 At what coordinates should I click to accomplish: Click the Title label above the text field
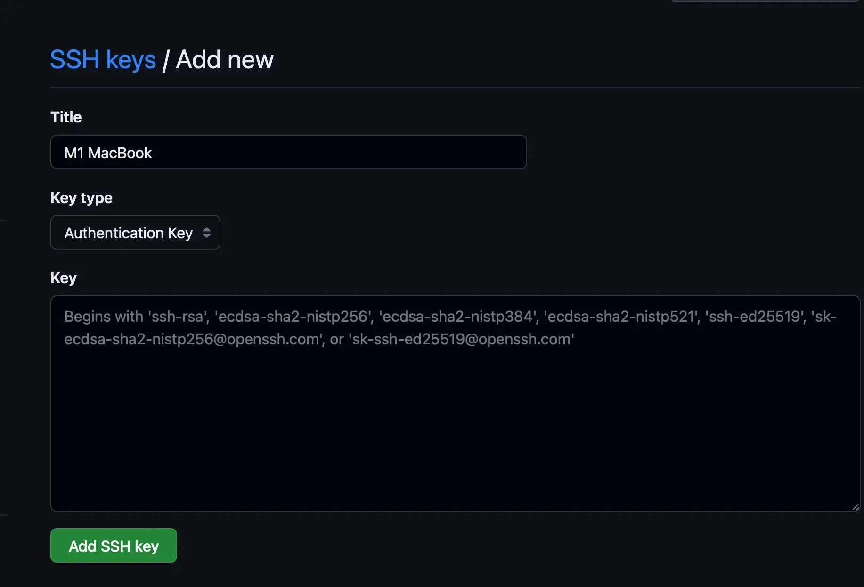point(66,117)
